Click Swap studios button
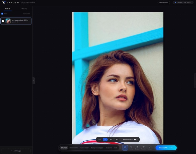 (164, 2)
